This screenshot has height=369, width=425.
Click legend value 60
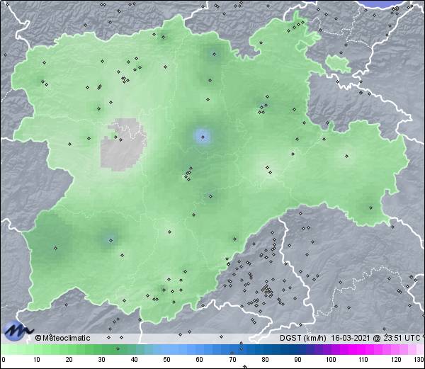[200, 360]
